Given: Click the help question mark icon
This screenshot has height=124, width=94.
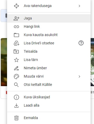Looking at the screenshot, I should pyautogui.click(x=81, y=43).
